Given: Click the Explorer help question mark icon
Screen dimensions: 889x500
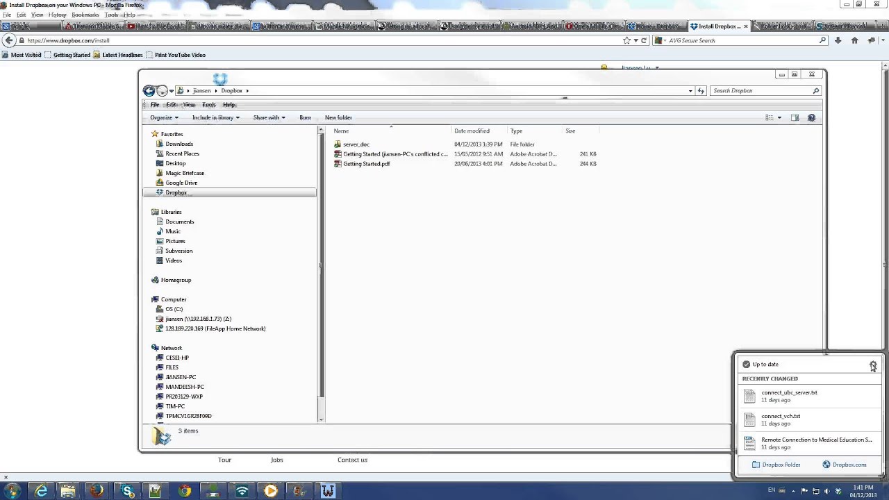Looking at the screenshot, I should click(811, 117).
